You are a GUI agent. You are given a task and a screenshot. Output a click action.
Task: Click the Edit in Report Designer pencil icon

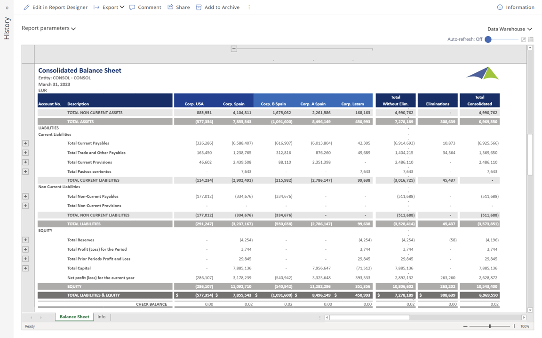[x=26, y=8]
